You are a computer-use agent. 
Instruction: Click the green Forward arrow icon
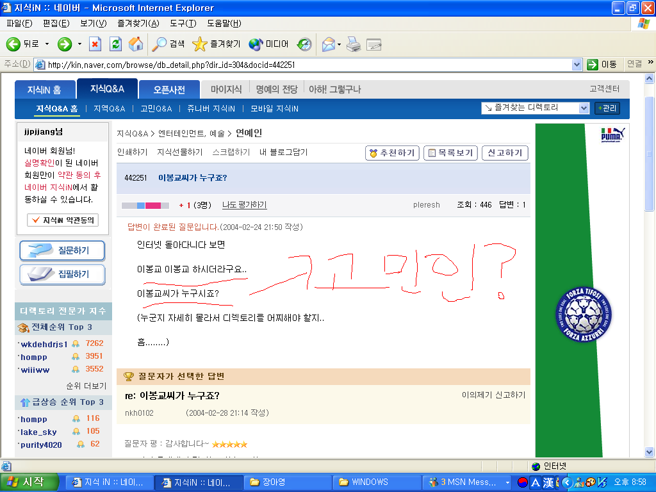pyautogui.click(x=65, y=44)
